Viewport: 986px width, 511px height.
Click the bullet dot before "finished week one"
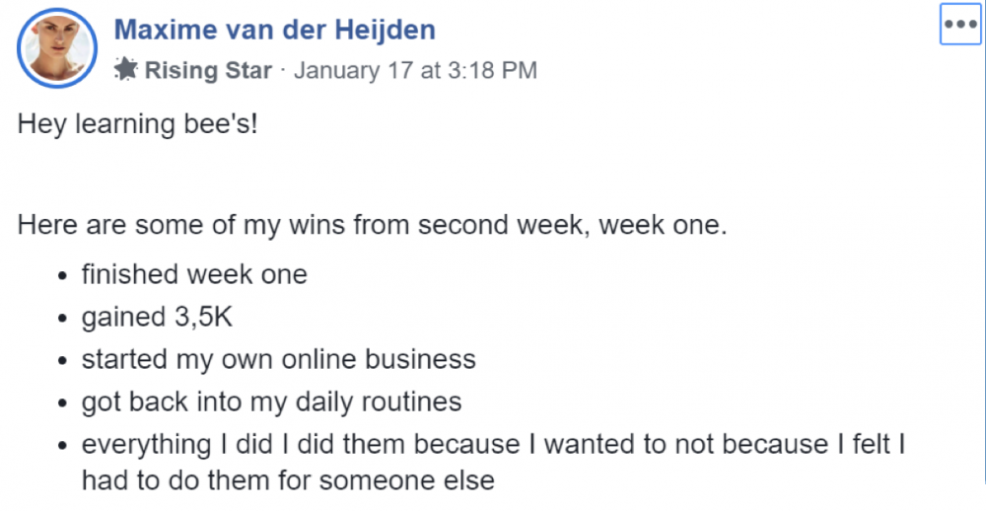point(61,276)
